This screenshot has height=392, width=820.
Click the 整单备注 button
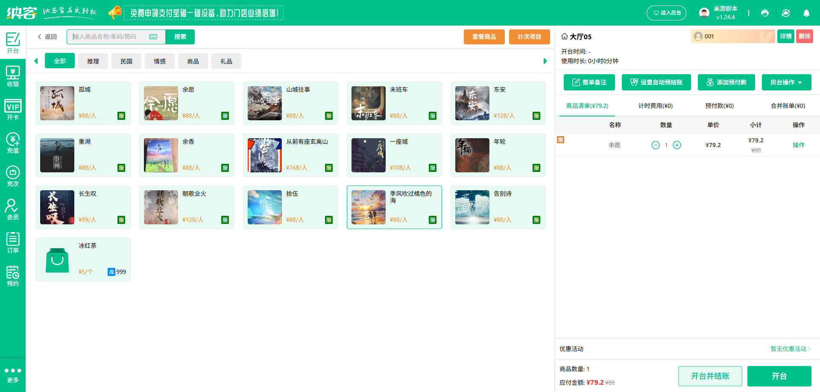coord(589,82)
